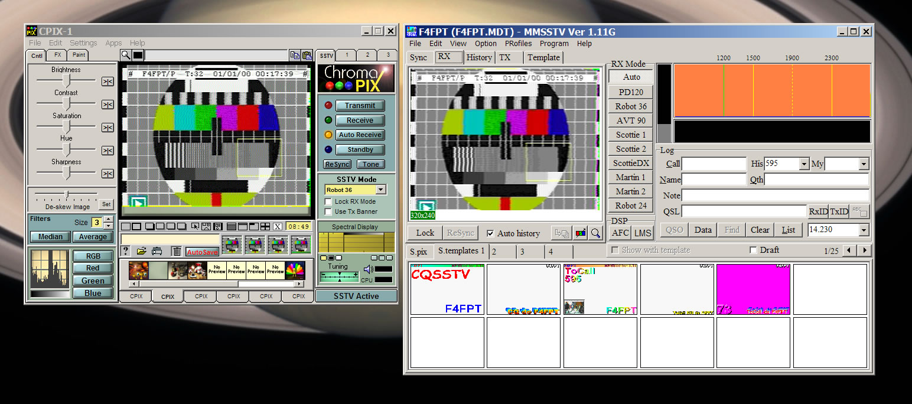Select Auto RX mode
Screen dimensions: 912x404
tap(631, 77)
